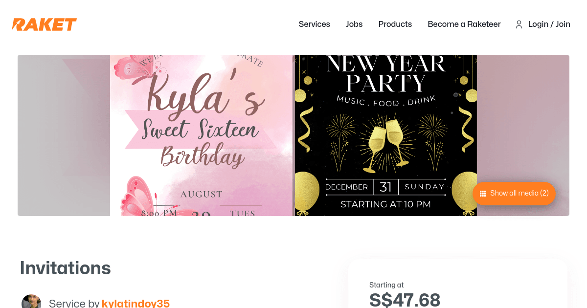Screen dimensions: 587x308
Task: Click kylatindoy35's profile avatar picture
Action: [31, 301]
